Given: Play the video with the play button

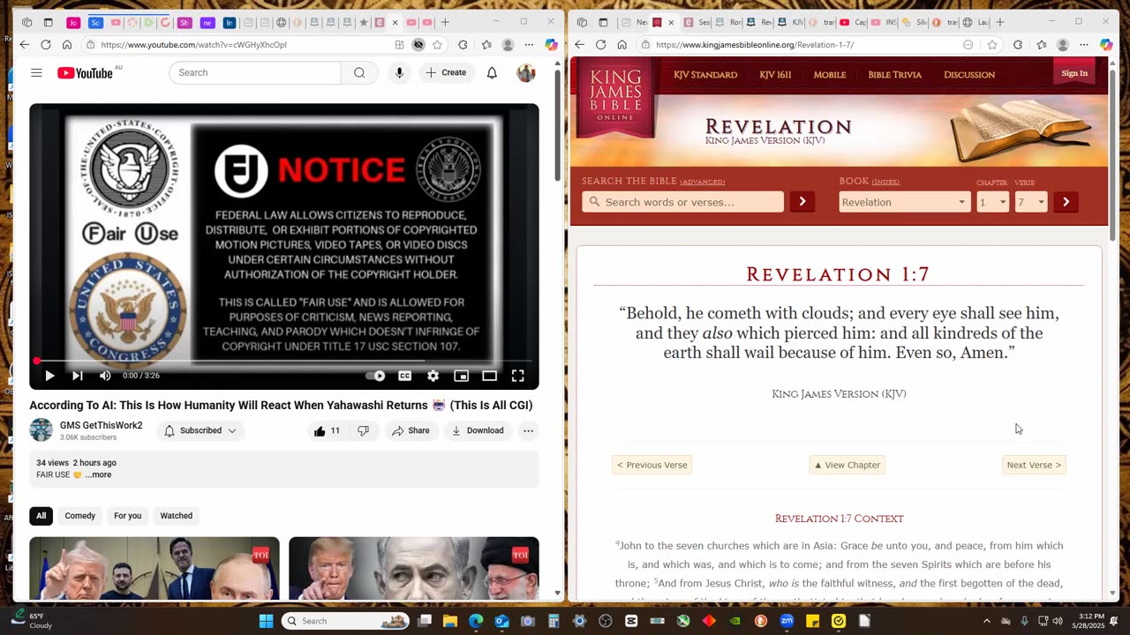Looking at the screenshot, I should tap(49, 376).
